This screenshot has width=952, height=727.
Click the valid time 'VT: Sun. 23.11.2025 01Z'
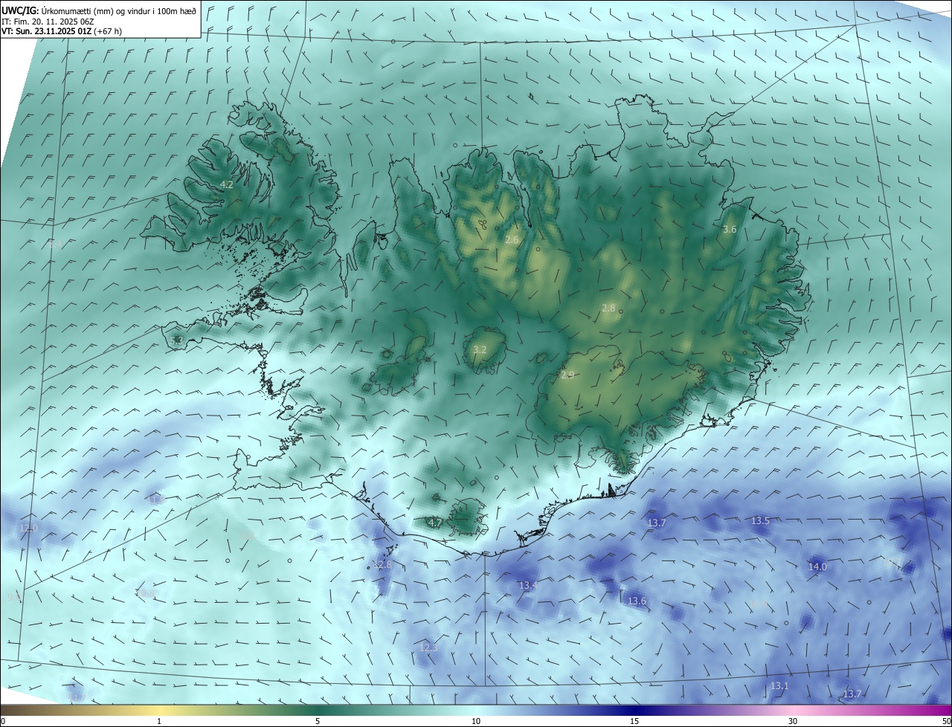click(45, 31)
